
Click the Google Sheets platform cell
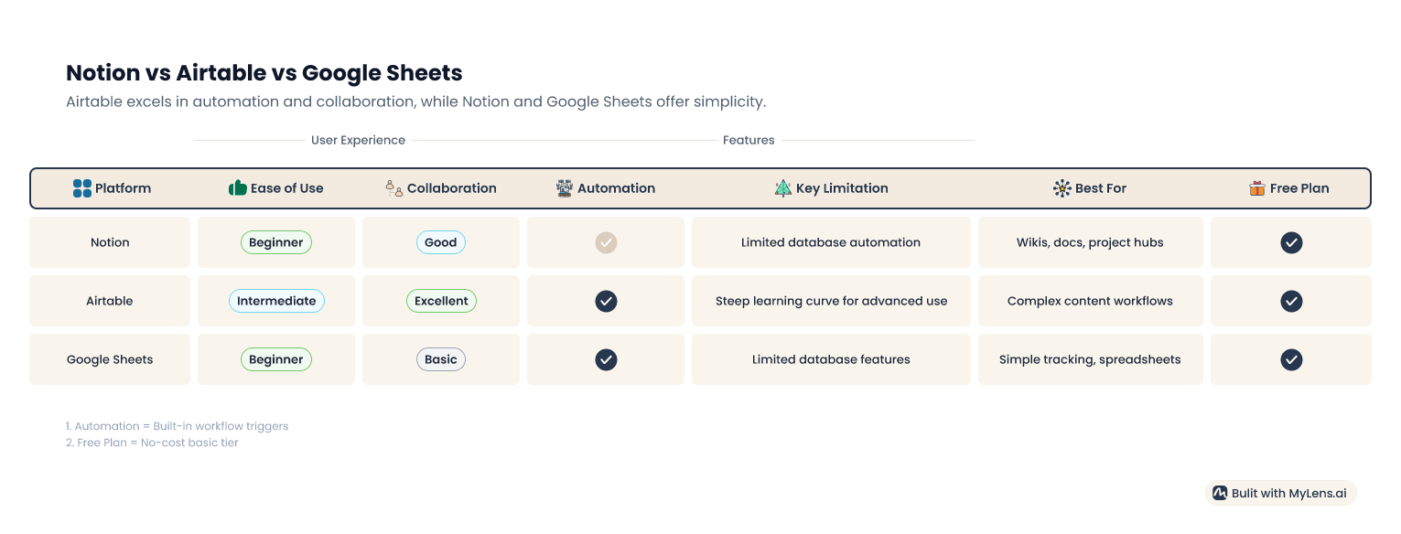click(110, 359)
